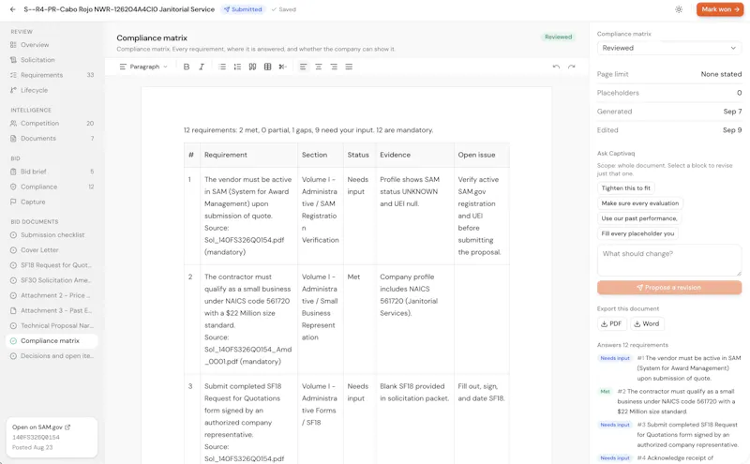
Task: Undo the last edit
Action: 556,67
